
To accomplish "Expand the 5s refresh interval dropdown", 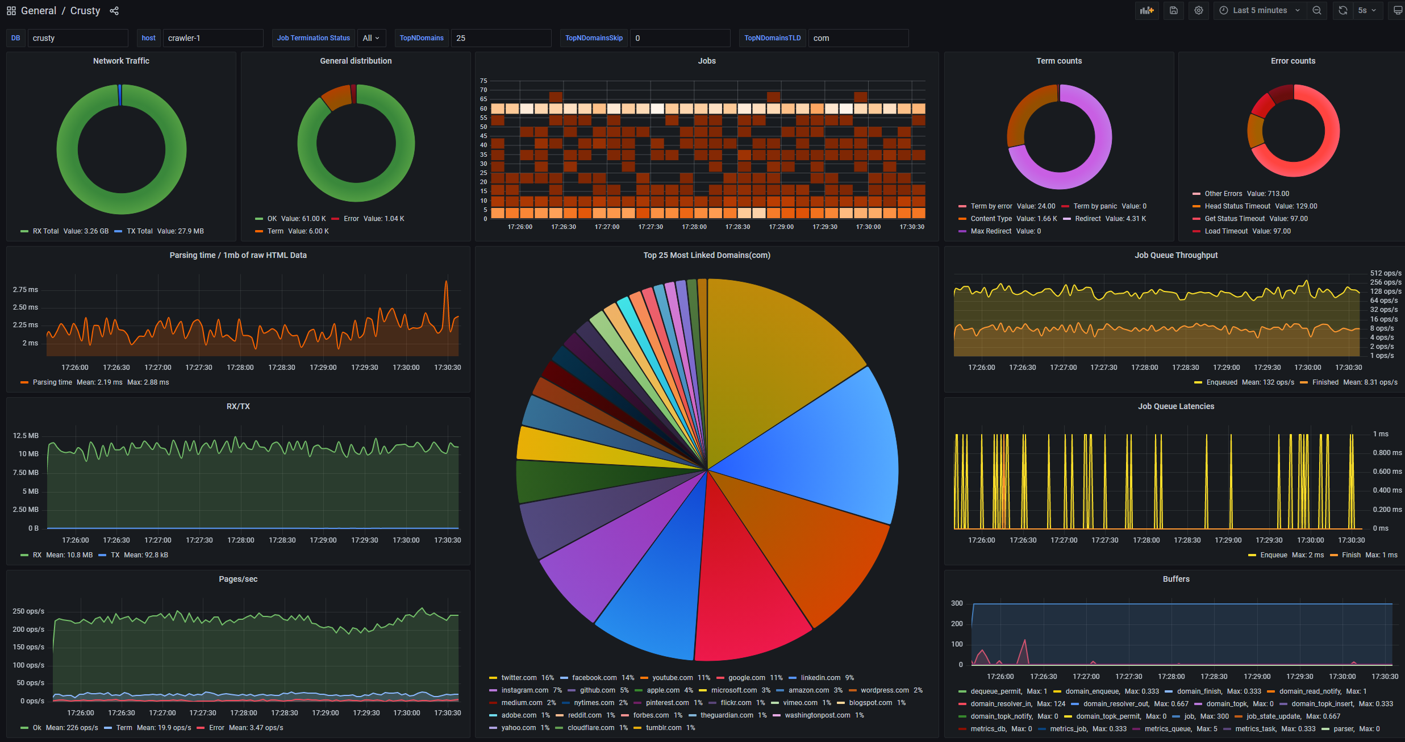I will coord(1367,10).
